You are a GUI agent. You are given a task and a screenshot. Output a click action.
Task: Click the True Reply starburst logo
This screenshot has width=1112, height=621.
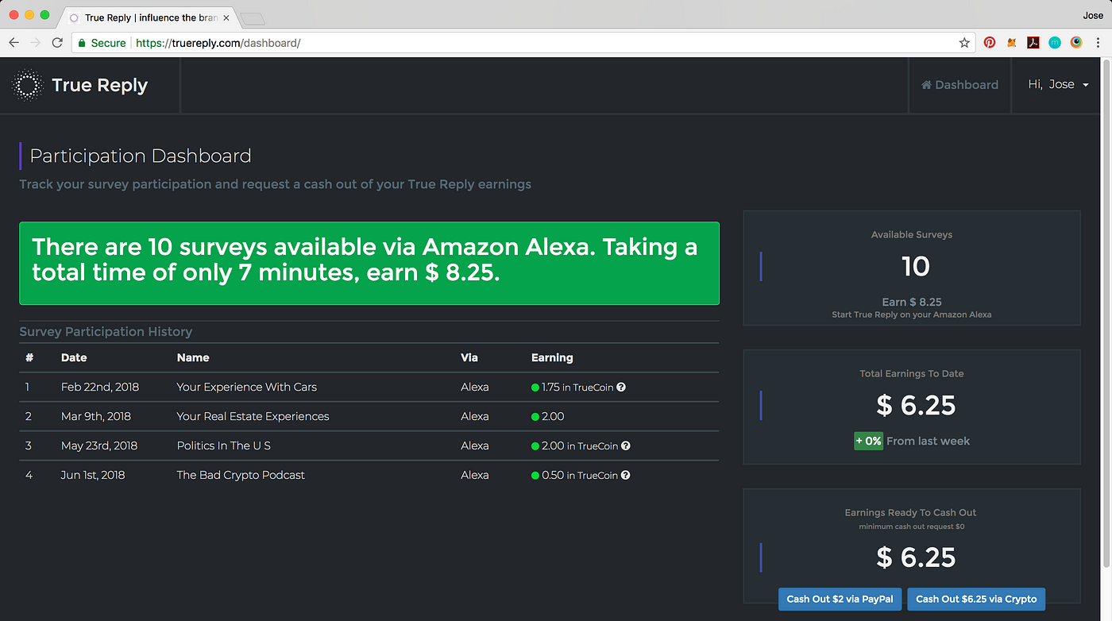click(28, 85)
